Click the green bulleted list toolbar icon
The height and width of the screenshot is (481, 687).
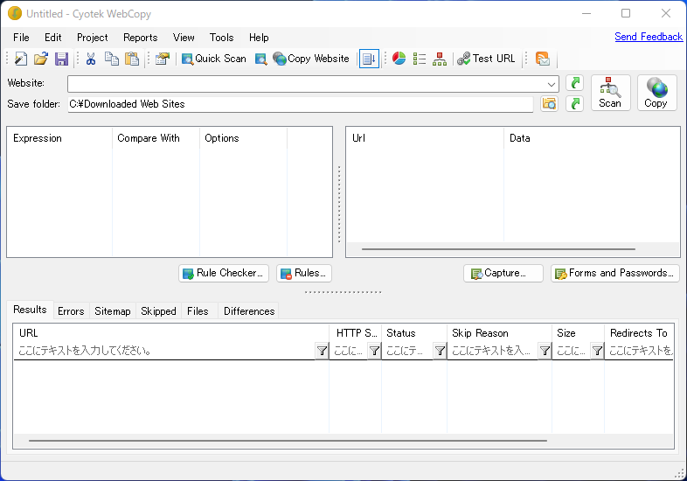[420, 59]
